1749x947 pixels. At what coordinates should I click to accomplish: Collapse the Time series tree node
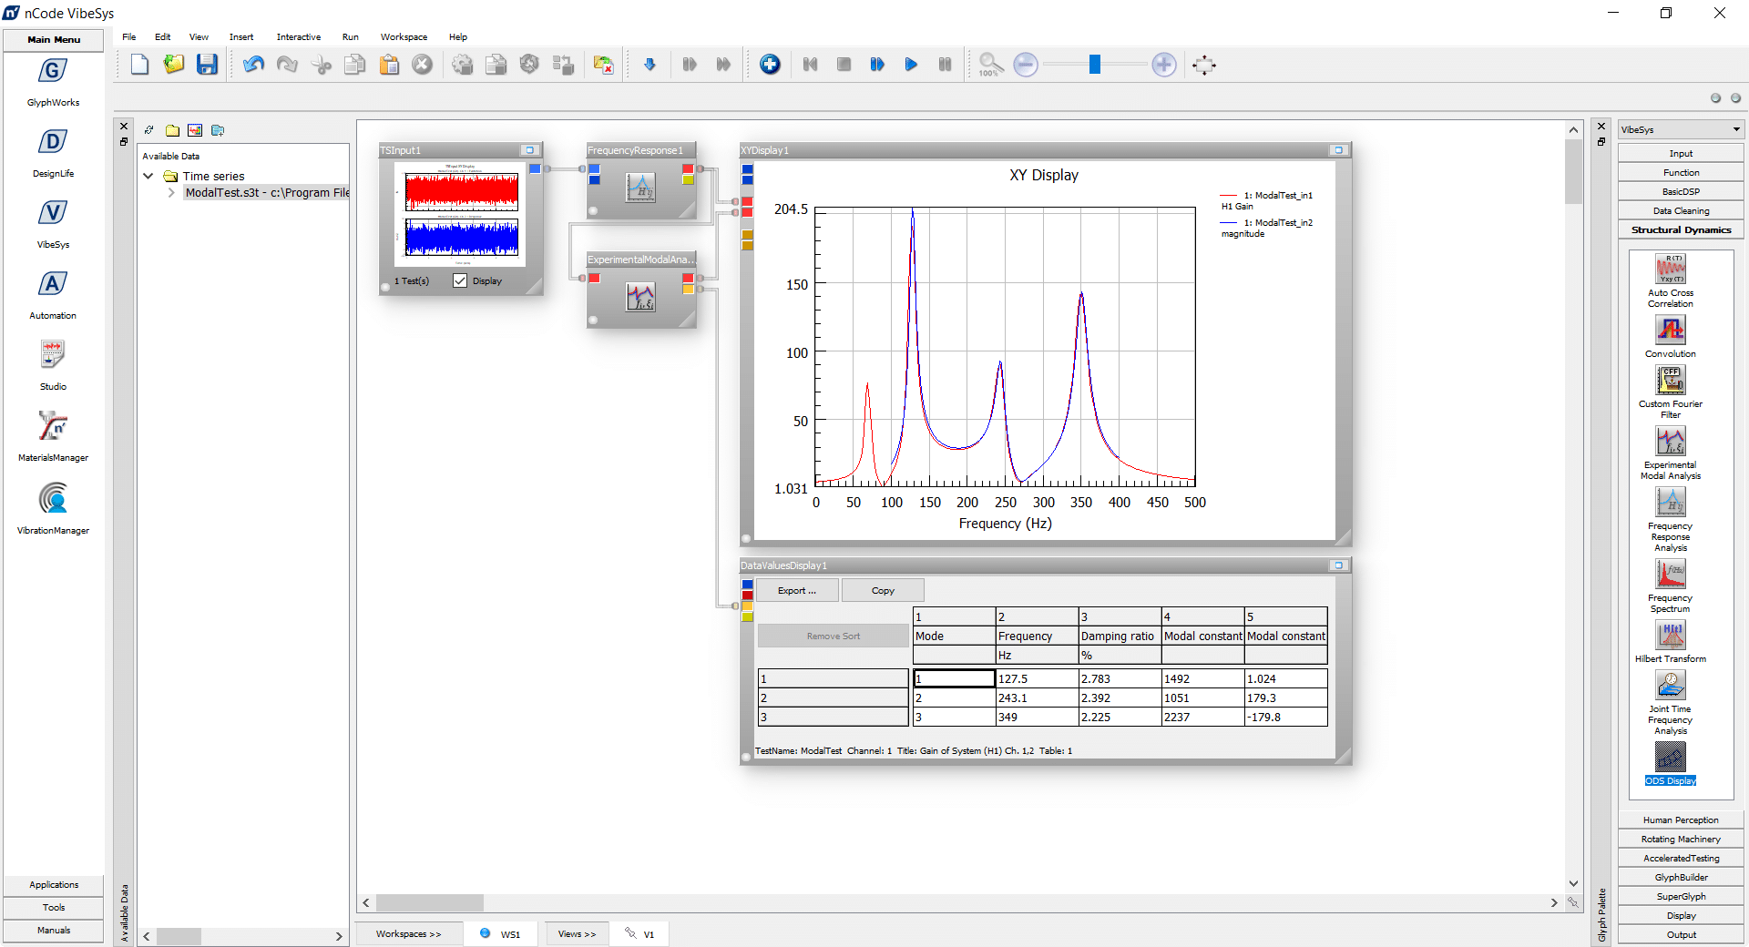pos(148,177)
